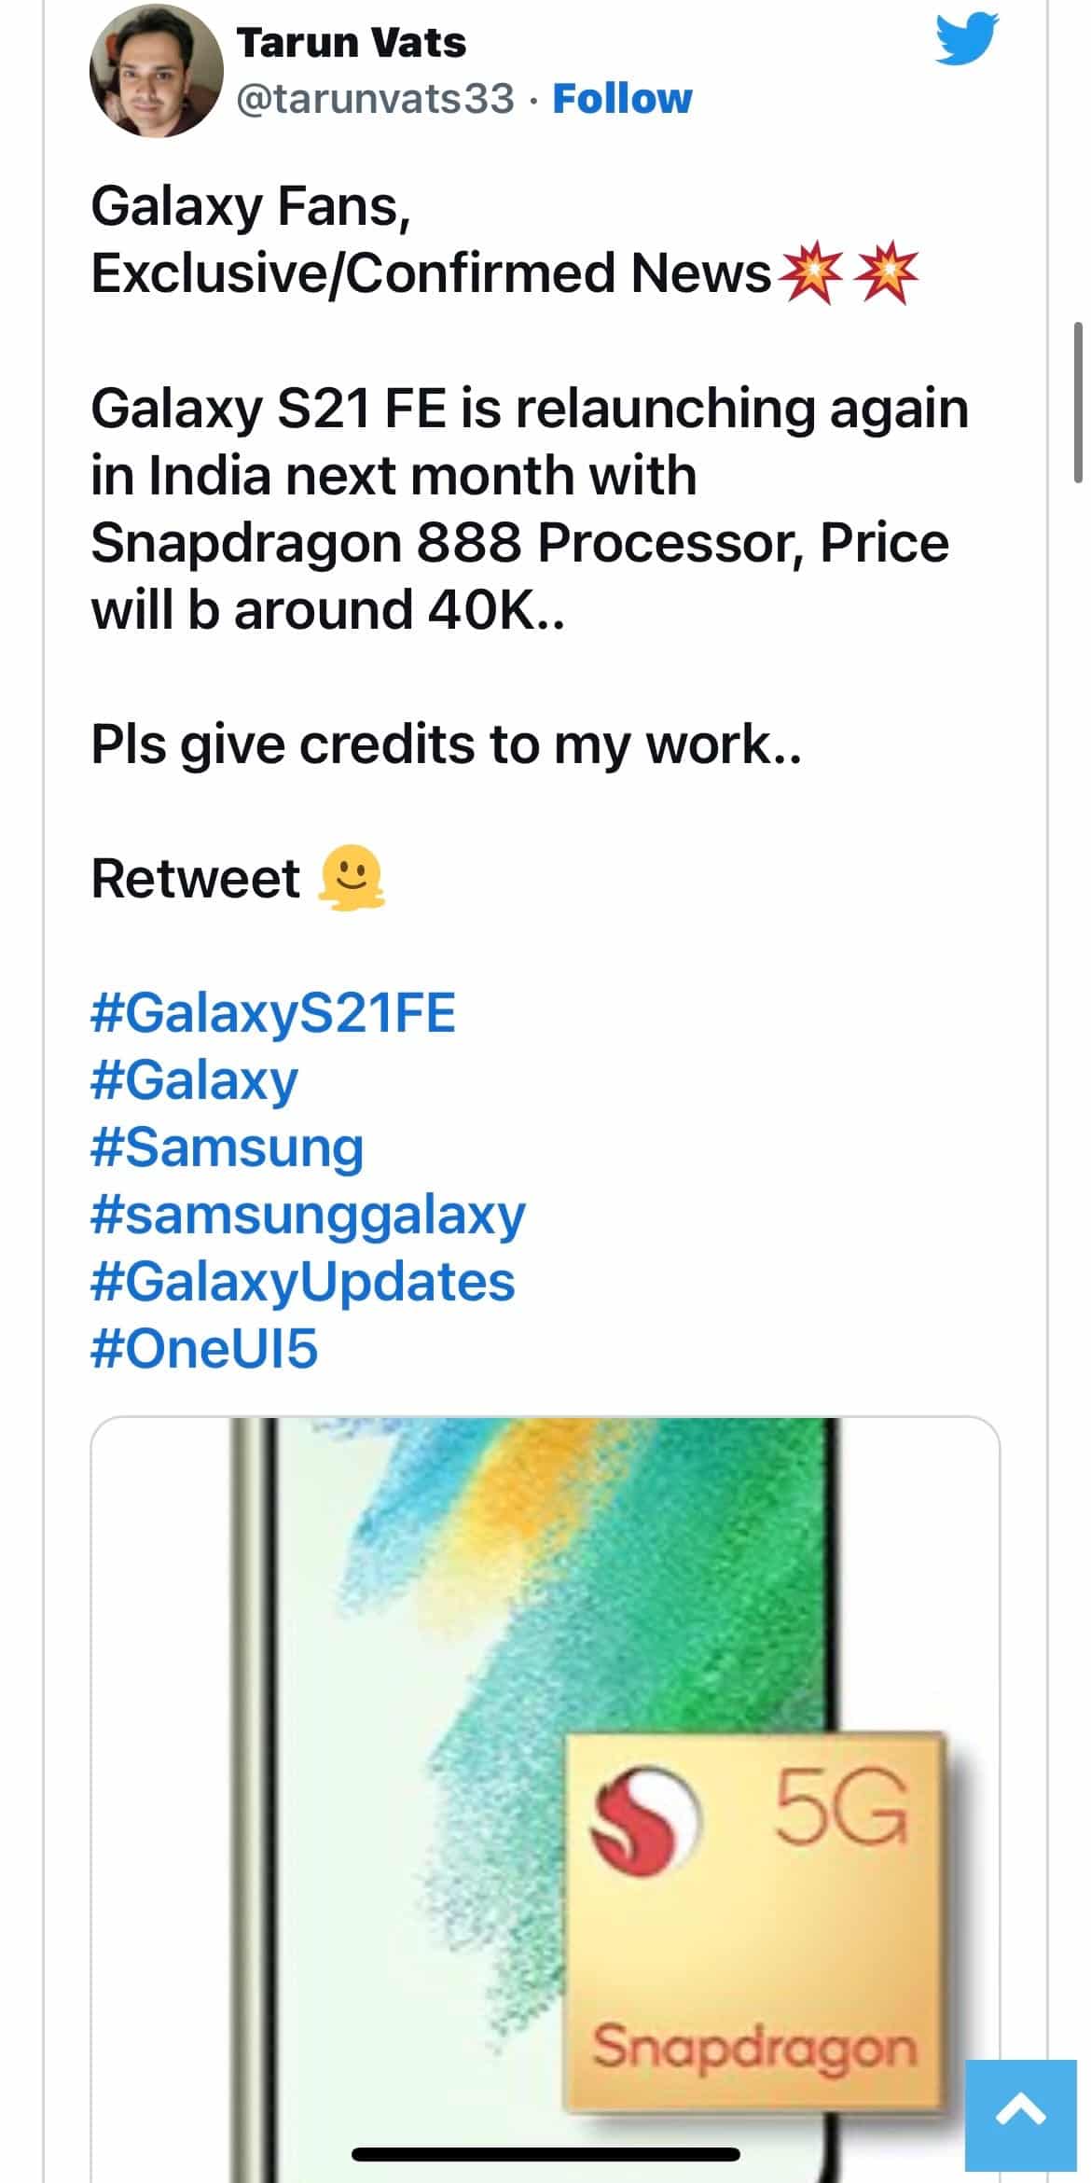Tap the #Samsung hashtag
This screenshot has height=2183, width=1091.
pyautogui.click(x=227, y=1147)
